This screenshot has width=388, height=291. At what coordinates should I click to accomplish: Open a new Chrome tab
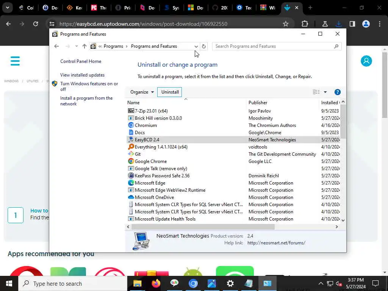(x=310, y=8)
